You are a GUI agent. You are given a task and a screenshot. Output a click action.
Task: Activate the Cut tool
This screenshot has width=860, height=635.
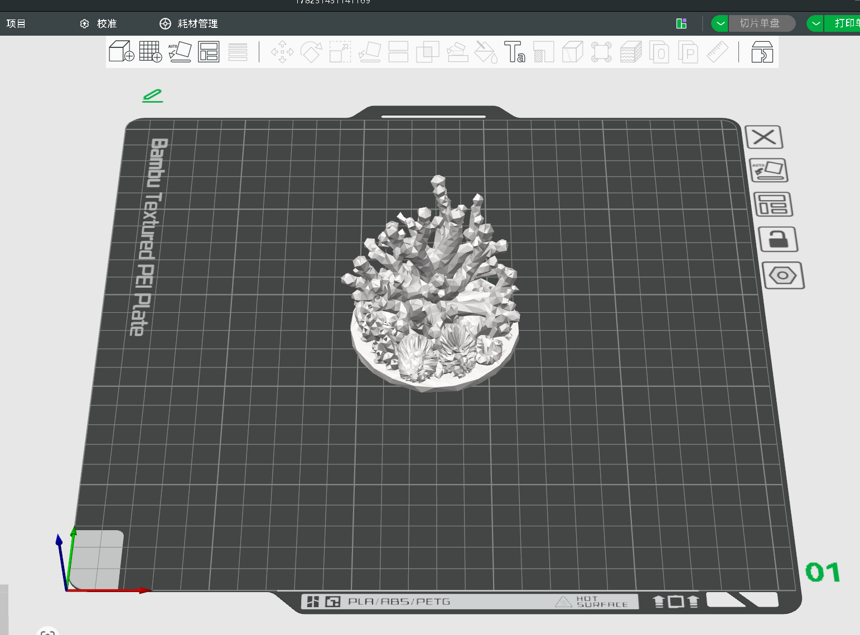[398, 52]
